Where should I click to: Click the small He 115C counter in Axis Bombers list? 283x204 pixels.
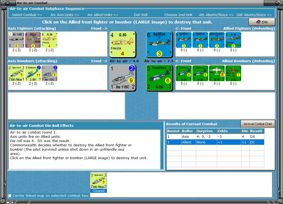(x=50, y=73)
